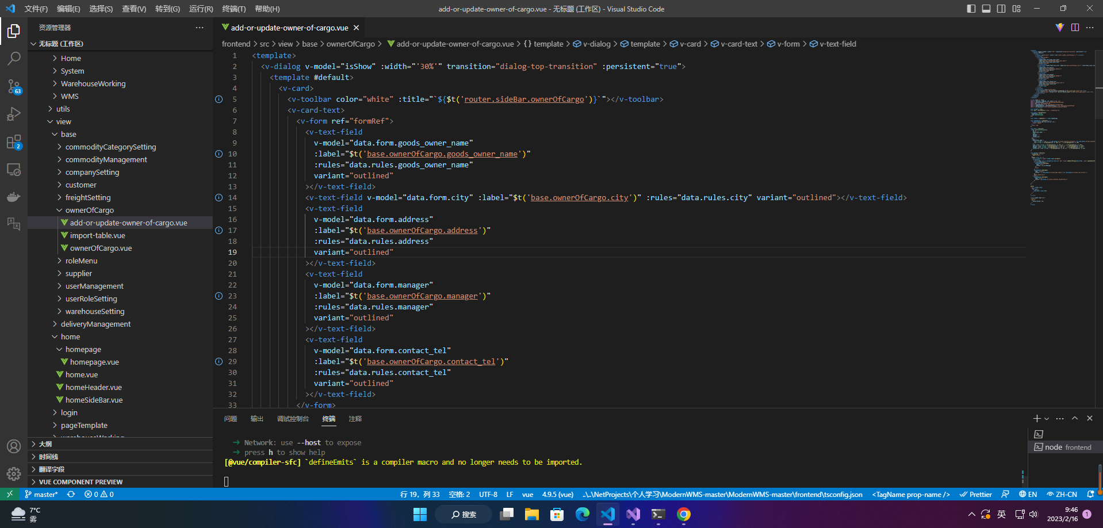Open the Search view in the activity bar
The width and height of the screenshot is (1103, 528).
pos(14,58)
